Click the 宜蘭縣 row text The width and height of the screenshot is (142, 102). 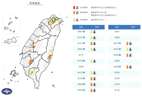pyautogui.click(x=117, y=61)
